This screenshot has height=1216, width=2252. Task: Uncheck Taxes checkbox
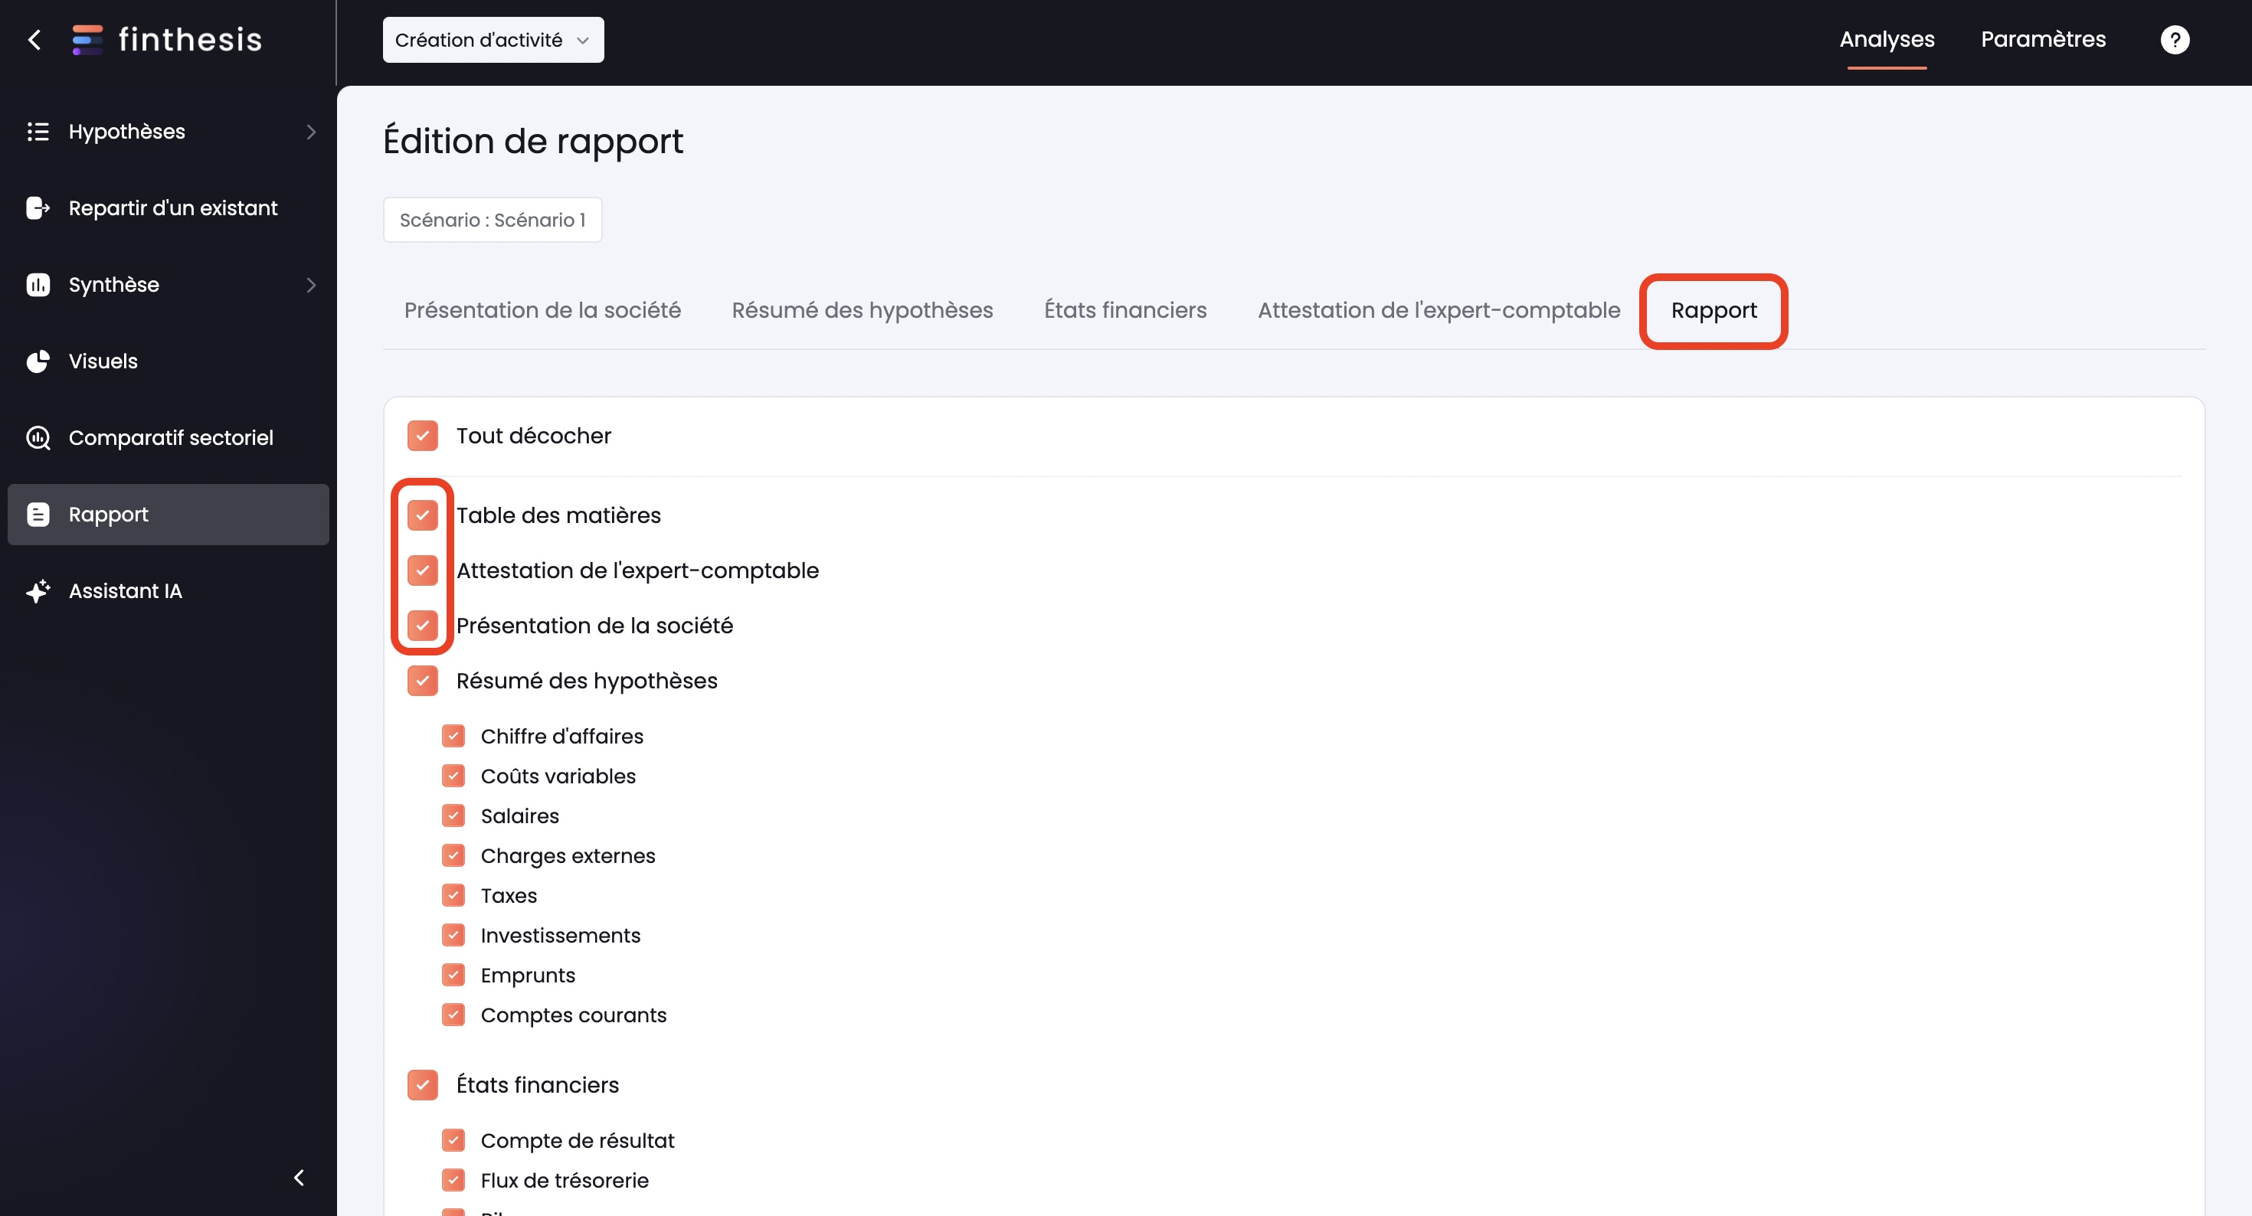(x=453, y=895)
